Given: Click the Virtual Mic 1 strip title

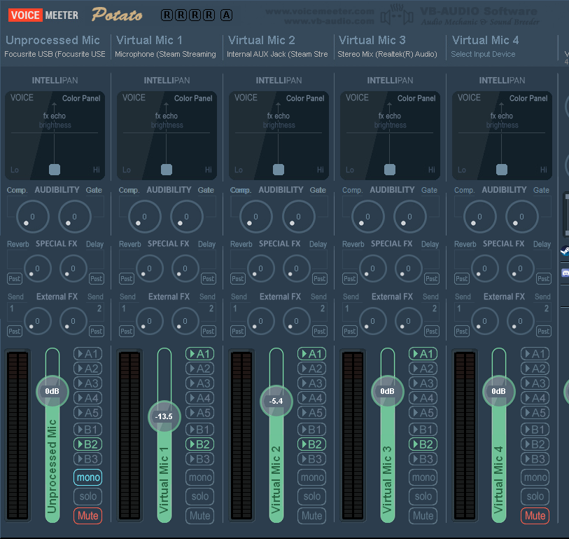Looking at the screenshot, I should (x=149, y=40).
